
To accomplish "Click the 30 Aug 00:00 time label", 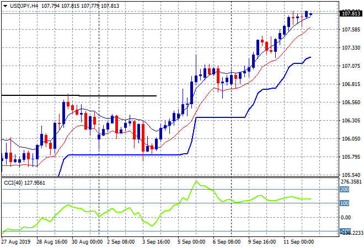I will tap(87, 242).
